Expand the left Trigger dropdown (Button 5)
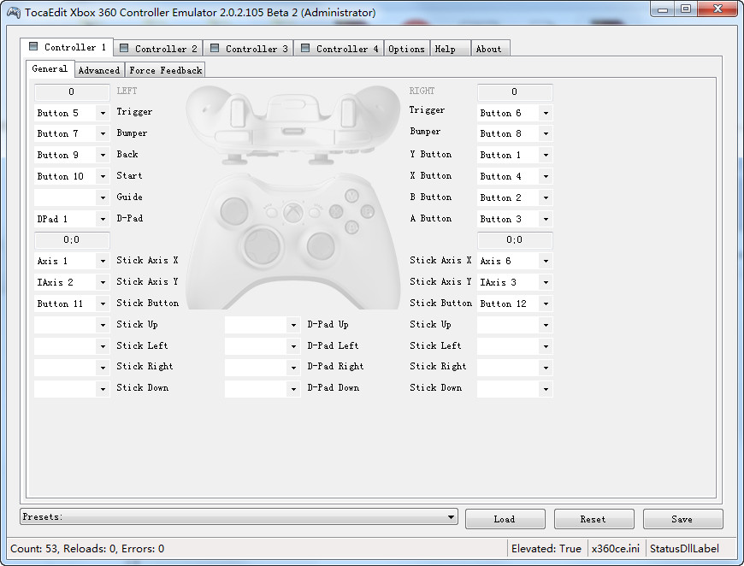 pos(103,113)
